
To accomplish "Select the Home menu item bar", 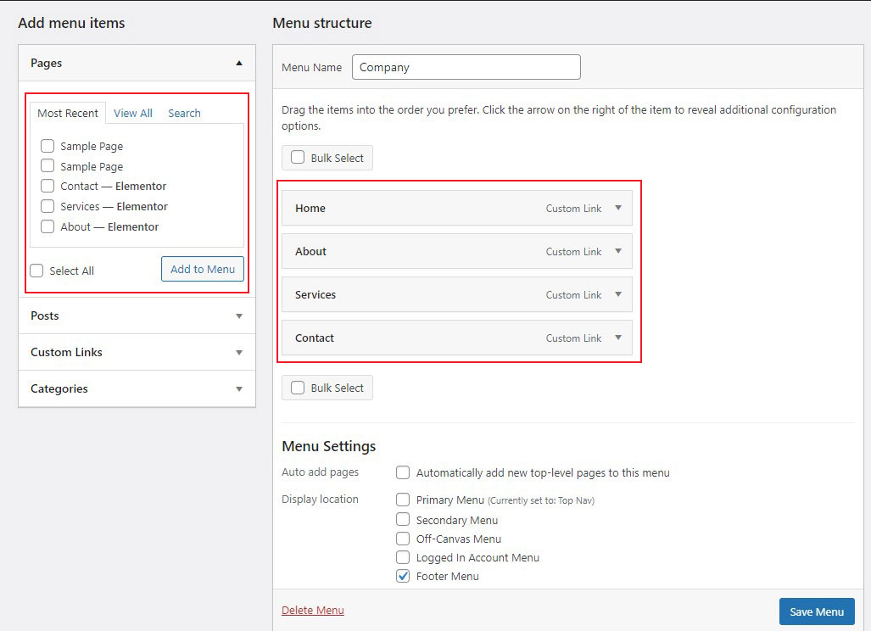I will 456,209.
